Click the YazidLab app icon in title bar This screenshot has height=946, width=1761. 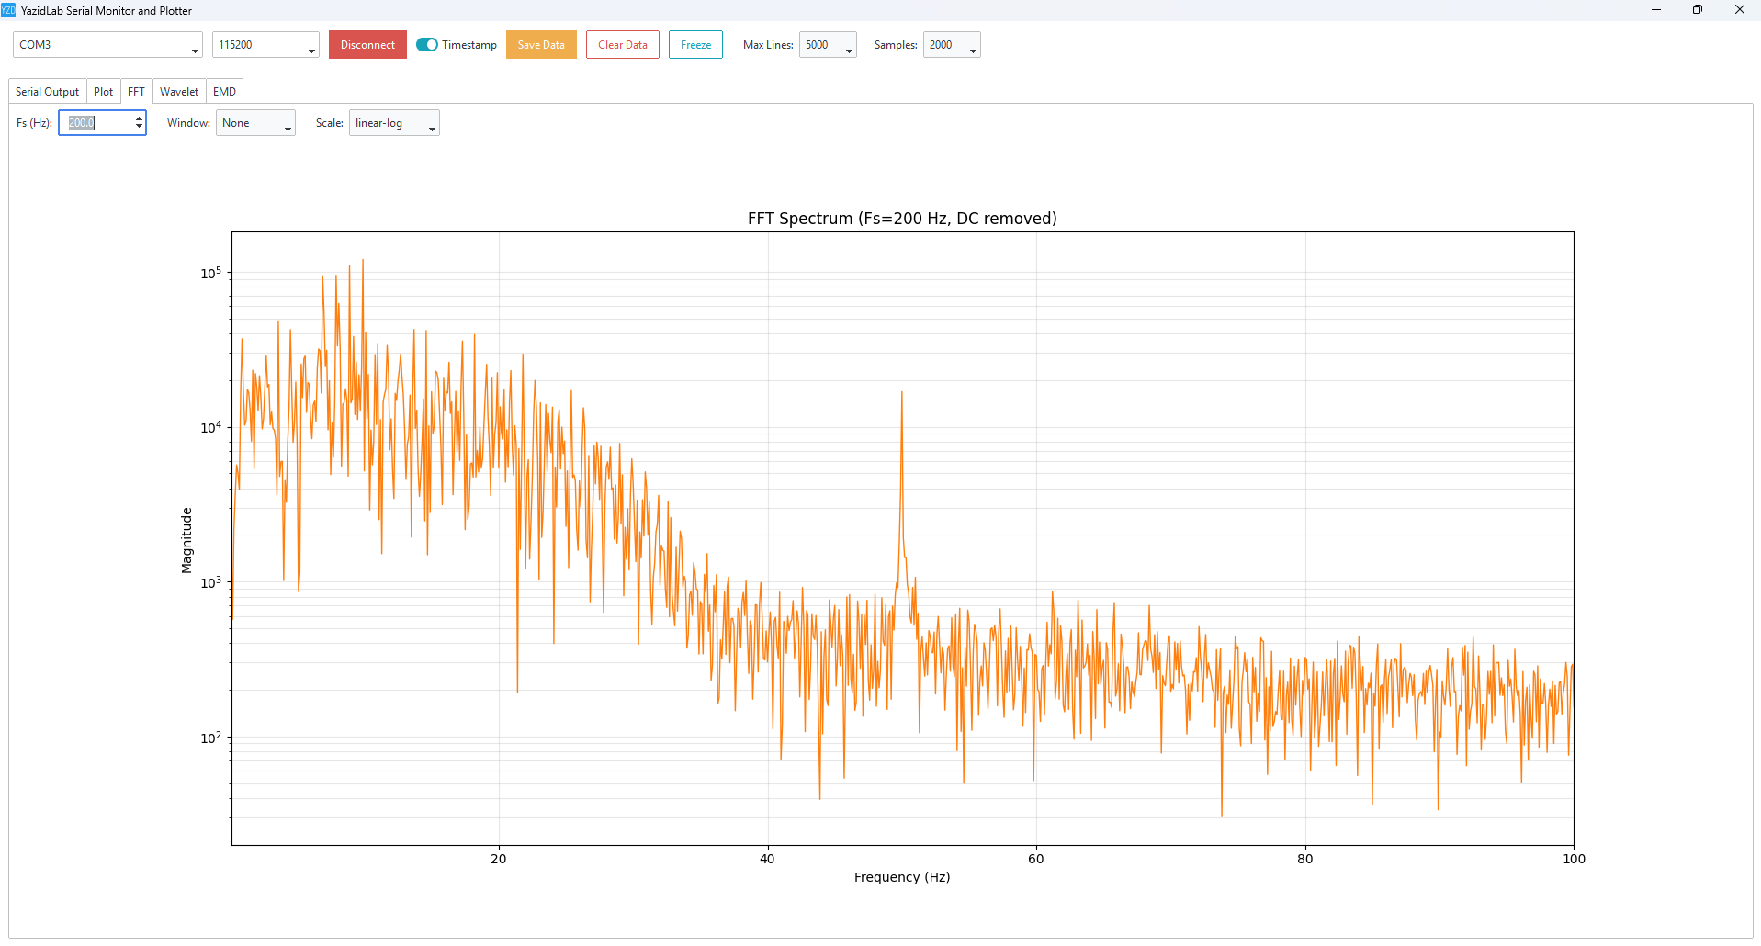[8, 10]
